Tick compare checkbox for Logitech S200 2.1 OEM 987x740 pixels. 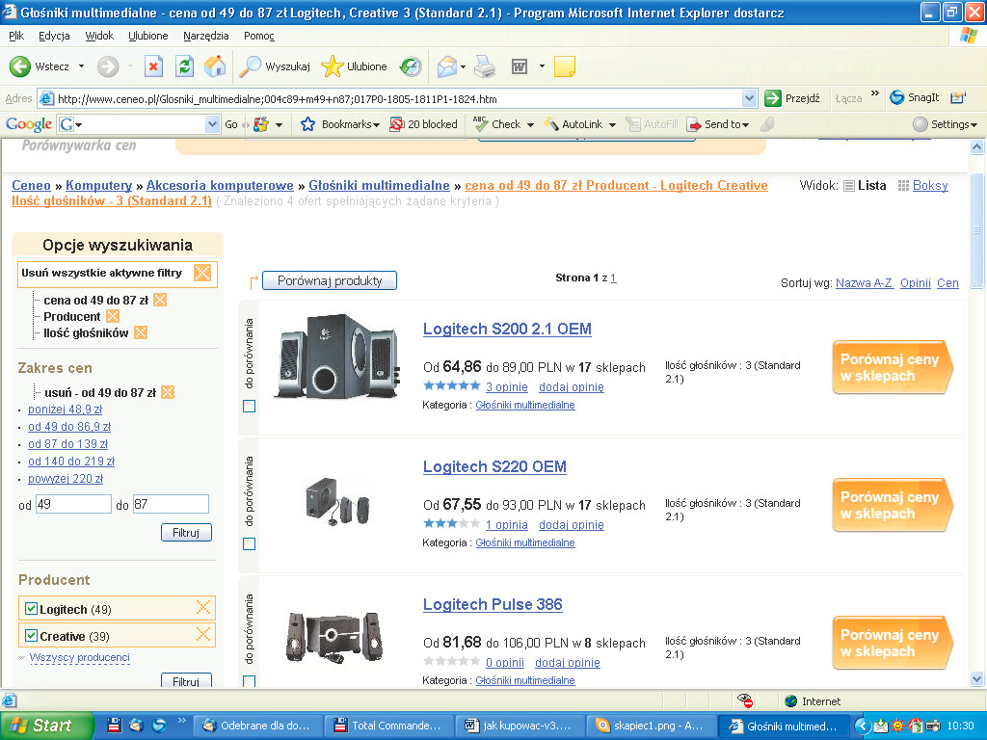(x=250, y=407)
